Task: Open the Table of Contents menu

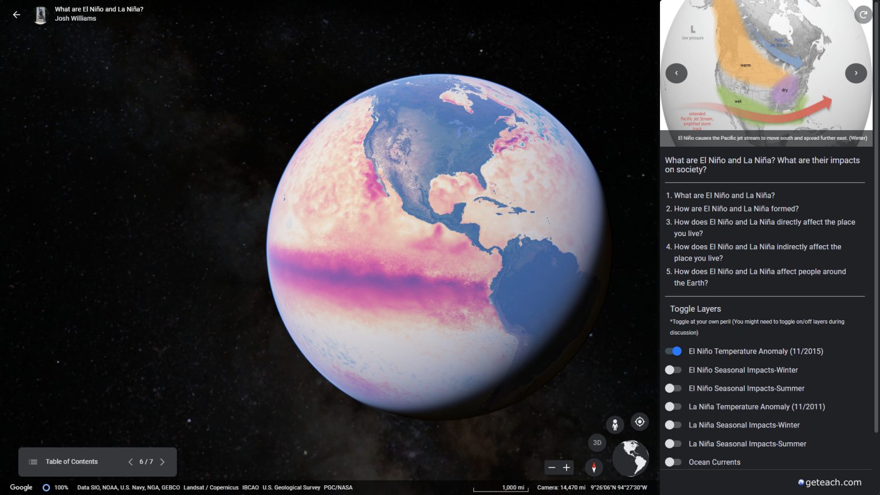Action: [x=64, y=462]
